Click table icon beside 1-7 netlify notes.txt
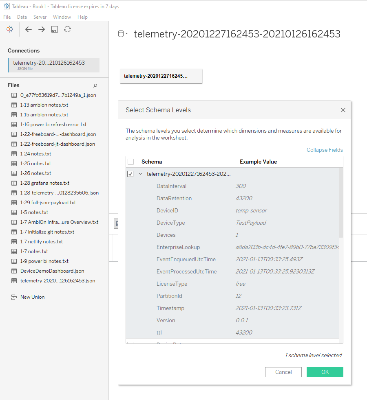Screen dimensions: 367x400 coord(14,242)
